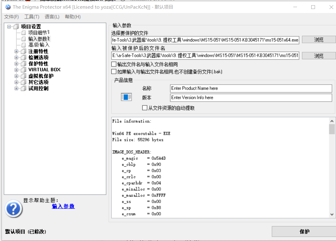Click the file information scrollbar down arrow
This screenshot has height=241, width=336.
coord(332,214)
